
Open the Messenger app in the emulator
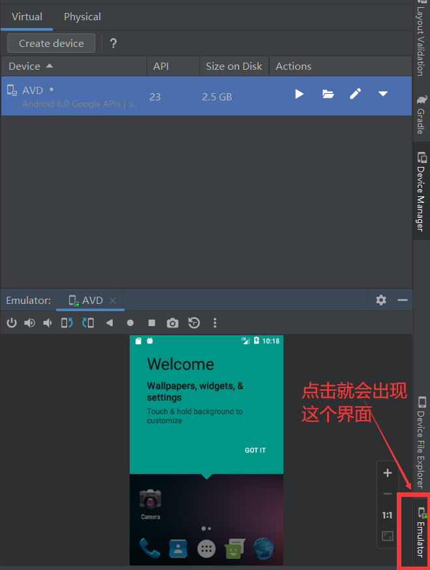(235, 548)
